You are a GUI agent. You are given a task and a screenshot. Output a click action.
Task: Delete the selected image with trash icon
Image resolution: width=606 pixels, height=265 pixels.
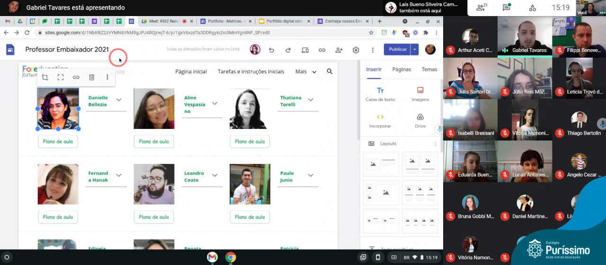[92, 77]
